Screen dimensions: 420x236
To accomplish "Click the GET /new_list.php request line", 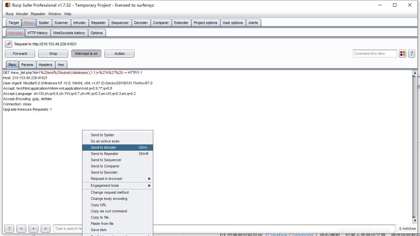I will (73, 73).
